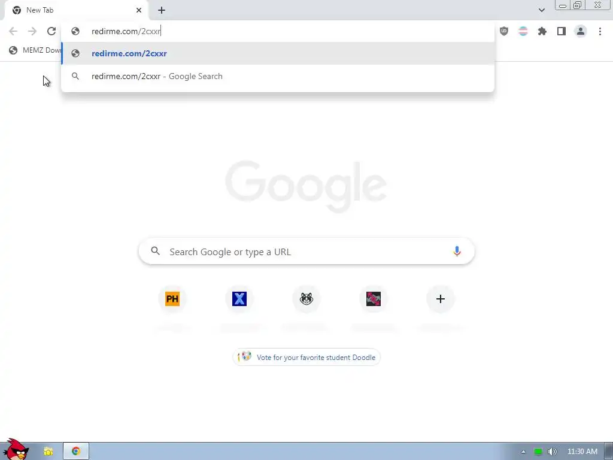The height and width of the screenshot is (460, 613).
Task: Open Chrome's three-dot menu
Action: point(600,31)
